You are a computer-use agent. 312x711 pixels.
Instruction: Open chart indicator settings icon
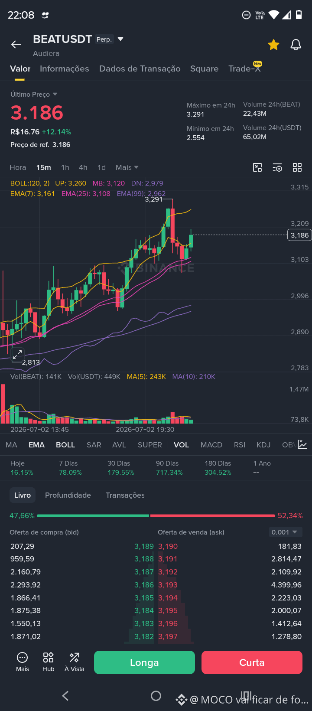coord(277,167)
